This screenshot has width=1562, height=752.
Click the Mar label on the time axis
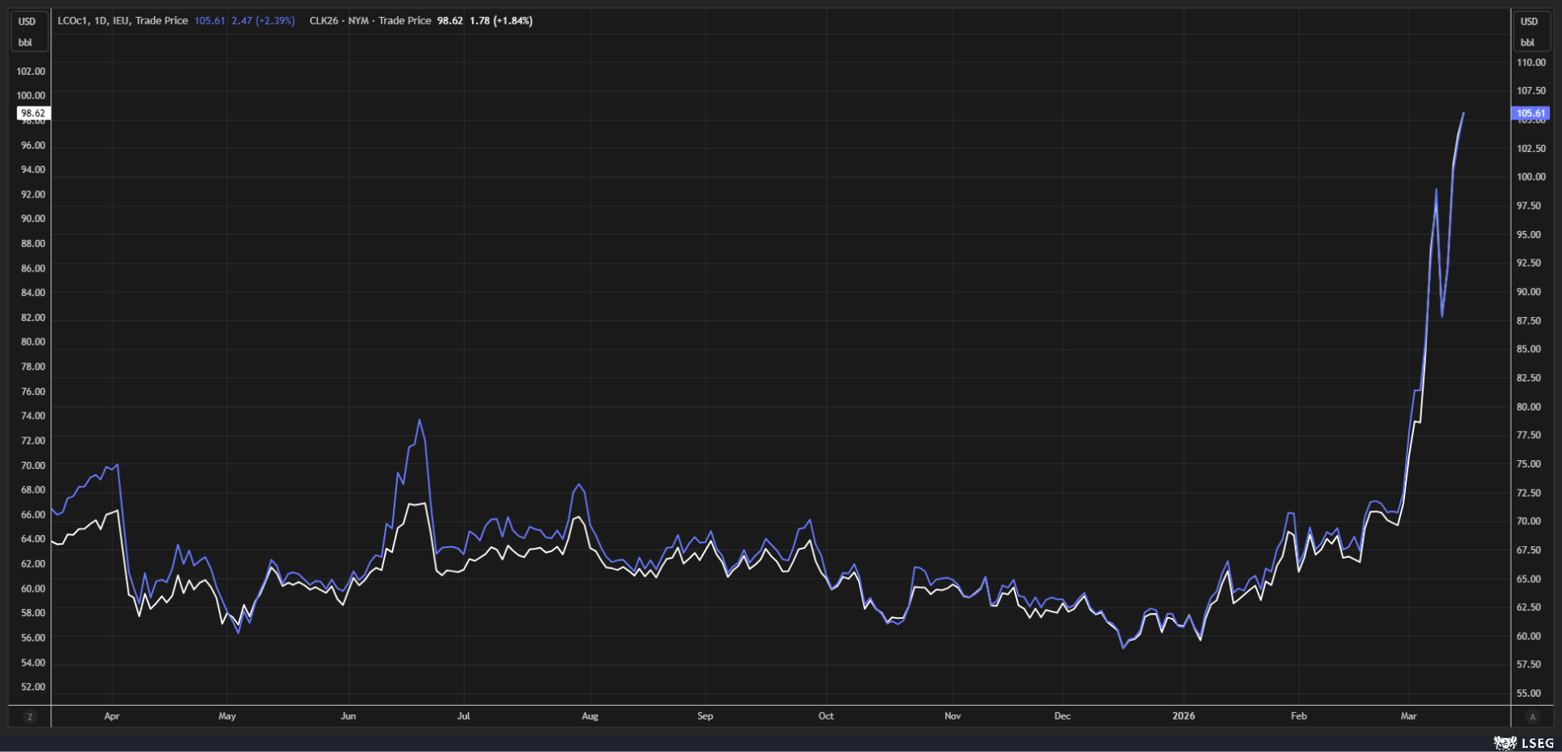(x=1408, y=716)
